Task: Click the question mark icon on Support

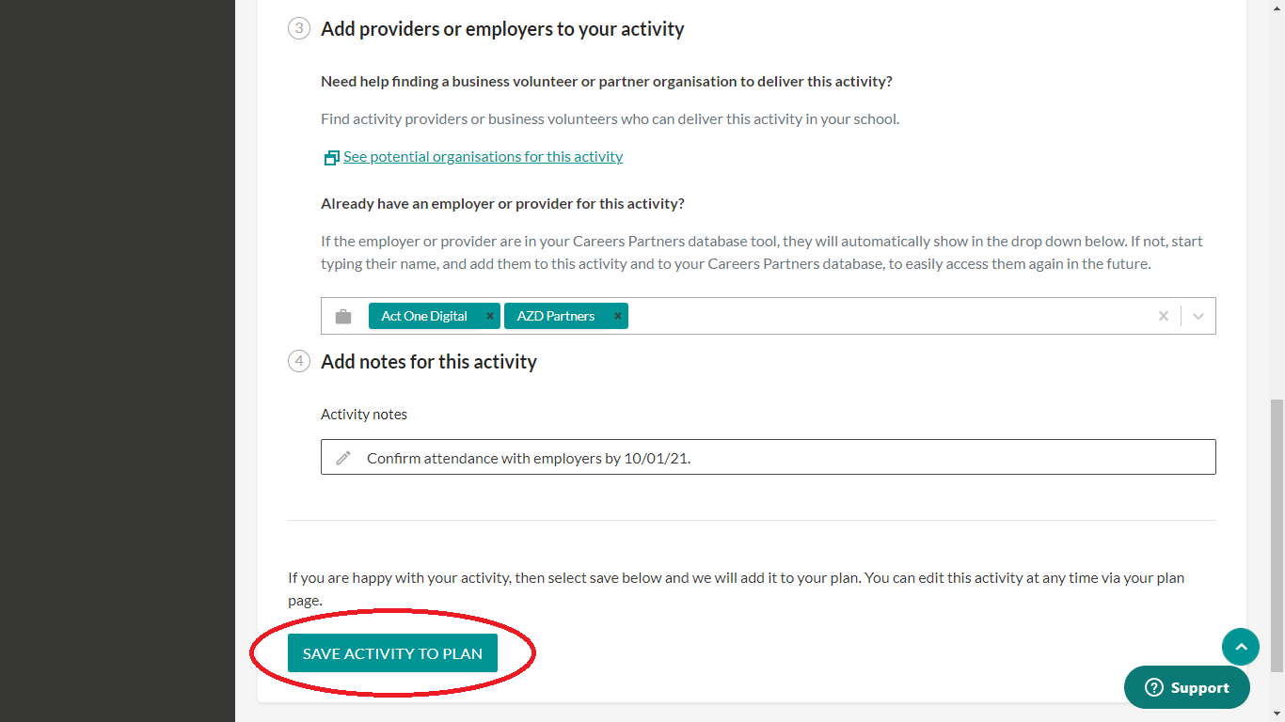Action: [1154, 688]
